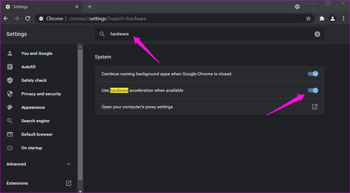Image resolution: width=350 pixels, height=193 pixels.
Task: Open Extensions link in sidebar
Action: tap(17, 183)
